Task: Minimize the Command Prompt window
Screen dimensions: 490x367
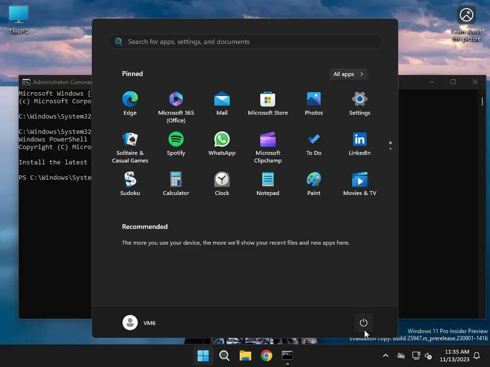Action: click(x=432, y=82)
